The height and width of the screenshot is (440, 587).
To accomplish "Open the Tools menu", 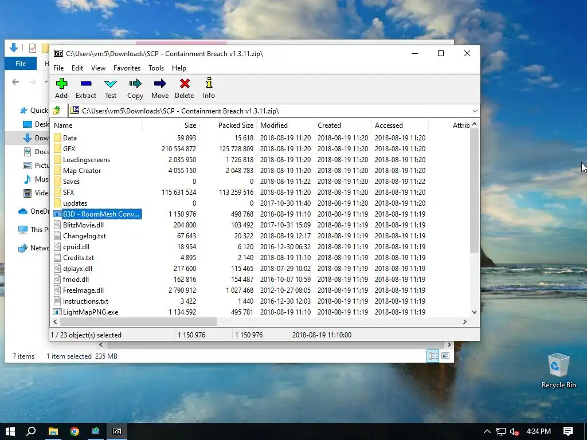I will click(156, 68).
